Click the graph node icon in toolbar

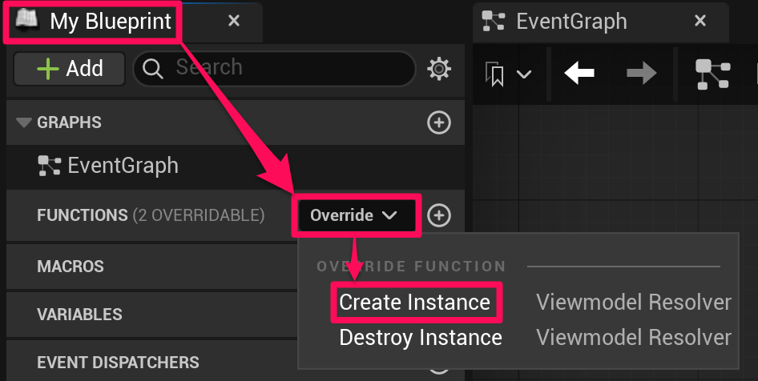pyautogui.click(x=712, y=74)
